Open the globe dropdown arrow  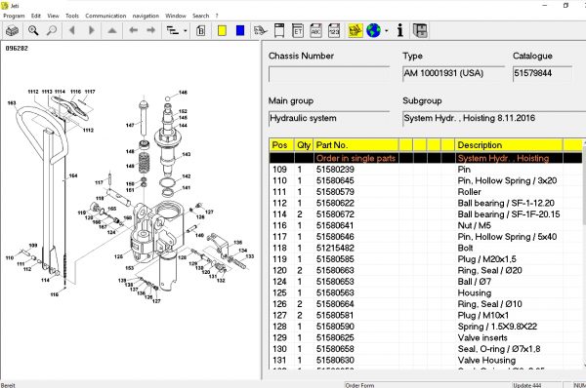(387, 31)
